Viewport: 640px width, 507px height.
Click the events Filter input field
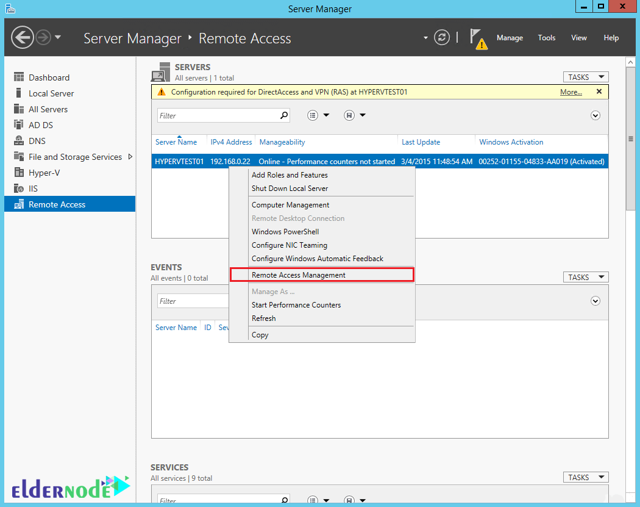click(x=193, y=301)
